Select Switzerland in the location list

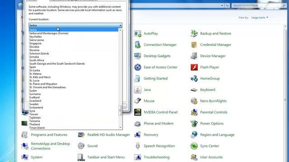74,108
